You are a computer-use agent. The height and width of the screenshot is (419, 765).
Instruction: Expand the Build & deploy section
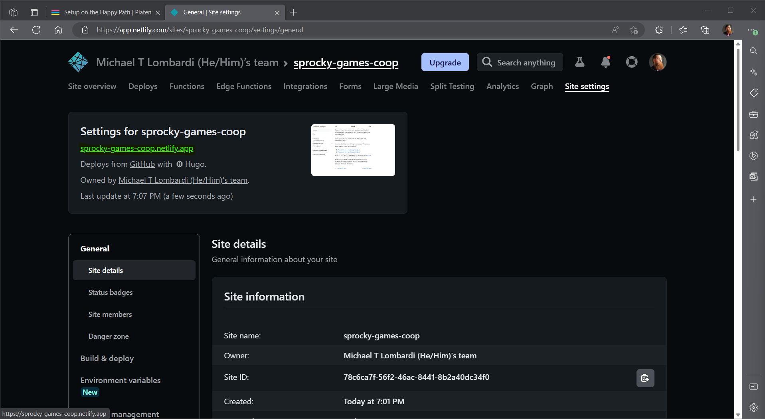tap(107, 358)
